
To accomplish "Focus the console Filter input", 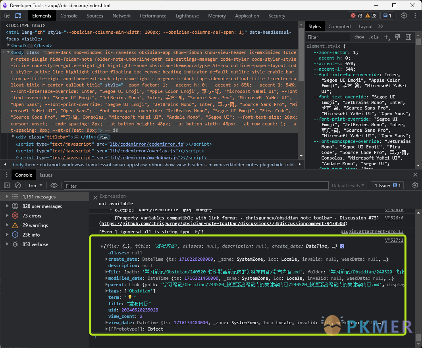I will [x=196, y=186].
